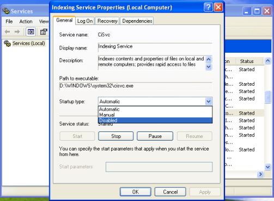Switch to the General tab
The image size is (274, 201).
[64, 20]
